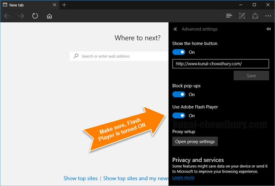Maximize the browser window
The image size is (275, 186).
click(254, 5)
